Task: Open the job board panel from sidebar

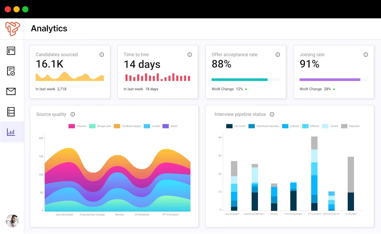Action: click(x=12, y=51)
